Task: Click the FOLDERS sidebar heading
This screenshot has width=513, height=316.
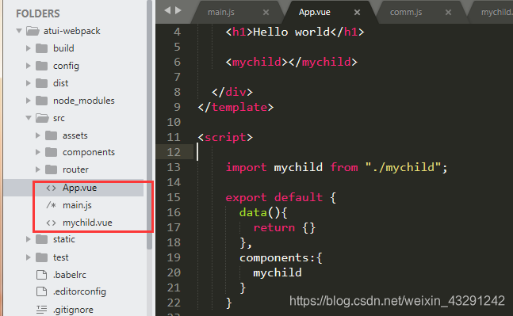Action: pos(38,13)
